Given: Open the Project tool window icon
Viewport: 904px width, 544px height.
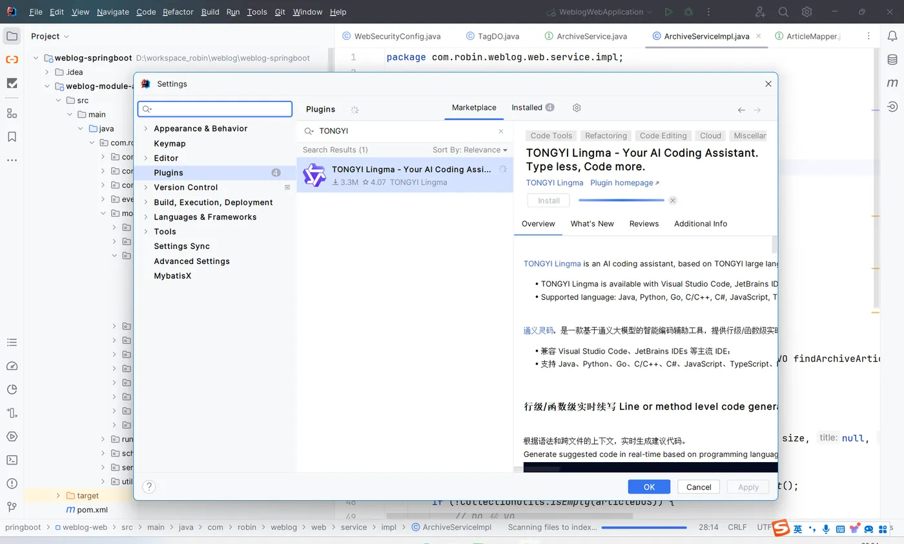Looking at the screenshot, I should [x=12, y=36].
